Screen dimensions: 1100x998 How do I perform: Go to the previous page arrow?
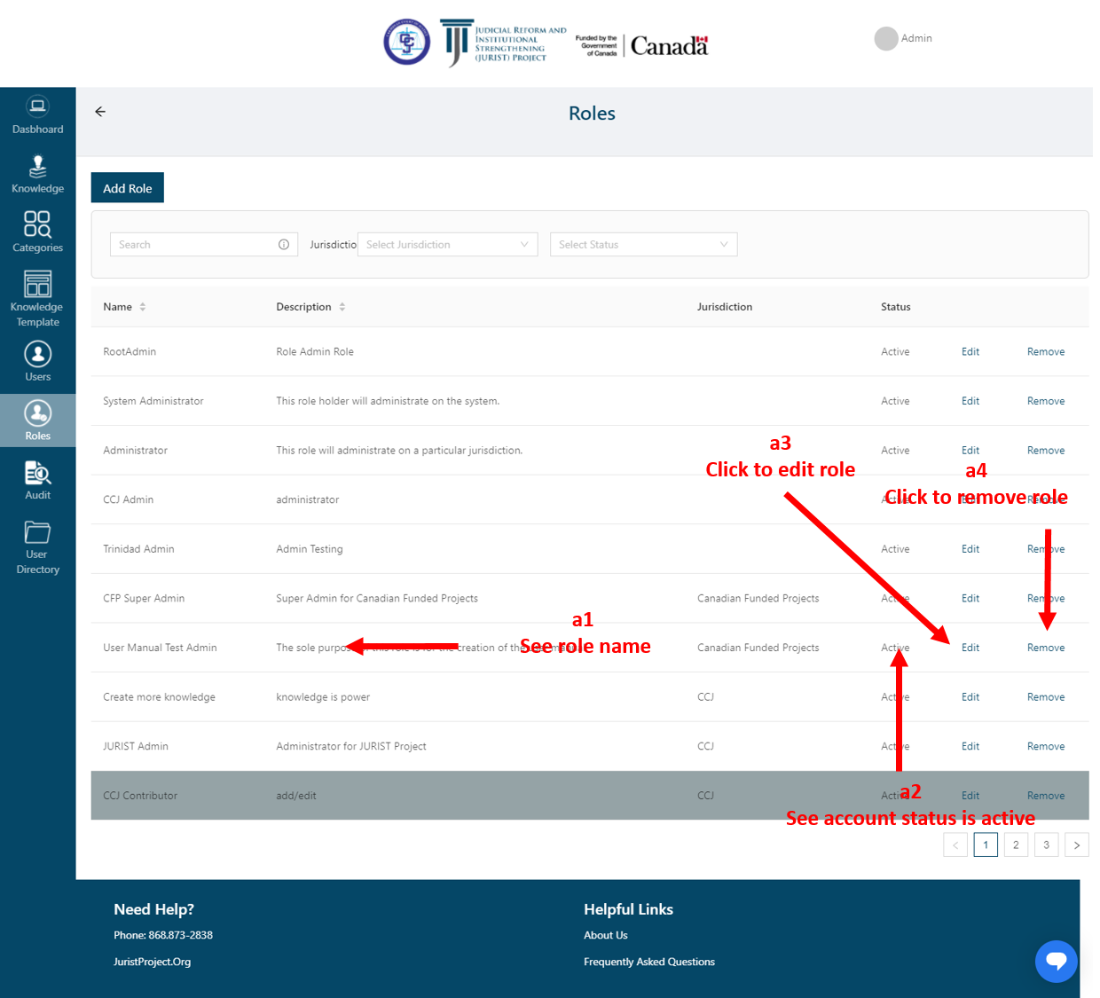(x=955, y=845)
